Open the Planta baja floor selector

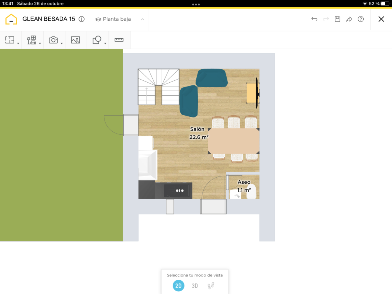point(113,19)
